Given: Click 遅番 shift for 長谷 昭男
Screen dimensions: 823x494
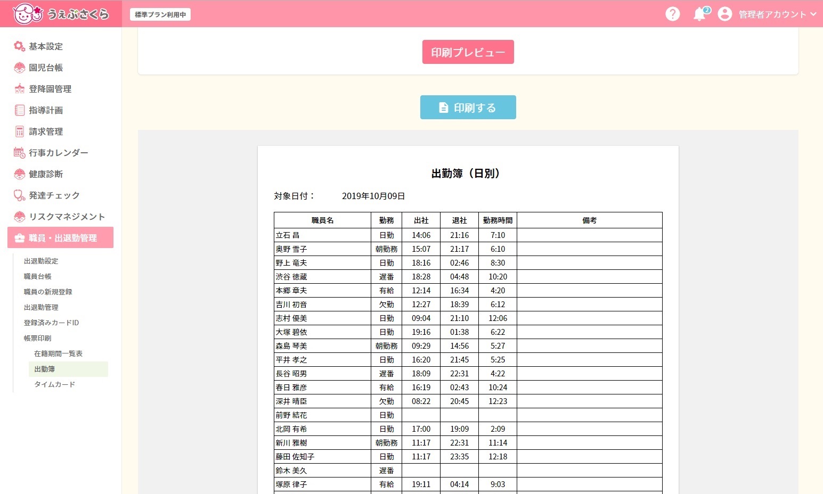Looking at the screenshot, I should [x=386, y=374].
